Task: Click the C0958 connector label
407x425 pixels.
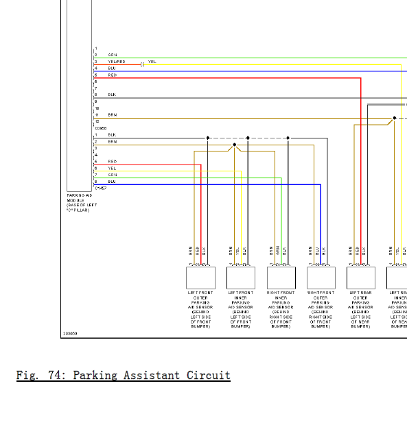Action: pos(101,128)
